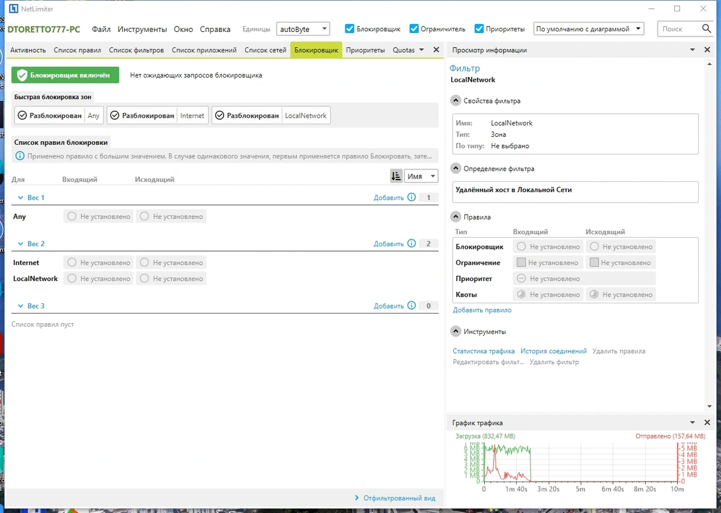Open the График трафика panel menu arrow
This screenshot has width=721, height=513.
[x=692, y=423]
